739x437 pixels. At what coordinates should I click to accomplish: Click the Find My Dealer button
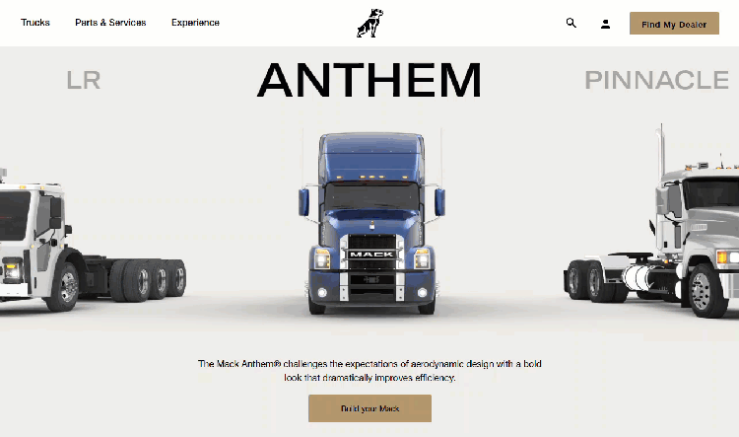pyautogui.click(x=674, y=24)
